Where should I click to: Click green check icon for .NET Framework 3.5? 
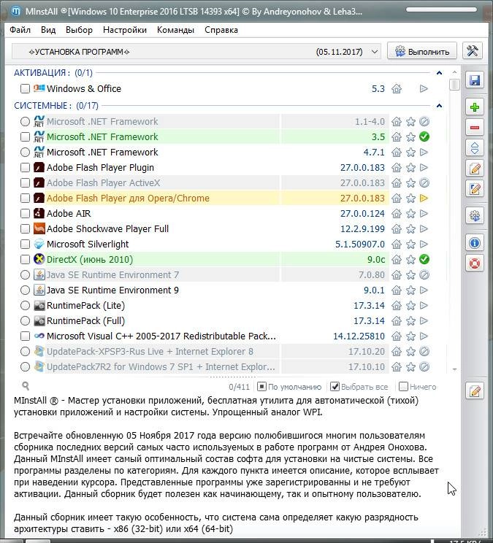tap(424, 136)
